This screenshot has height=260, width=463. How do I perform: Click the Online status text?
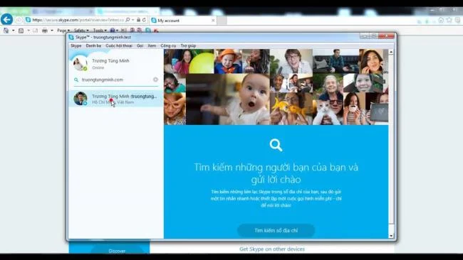pyautogui.click(x=98, y=67)
